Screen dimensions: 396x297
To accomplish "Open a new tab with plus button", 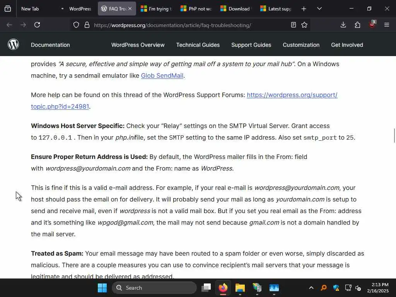I will coord(304,9).
